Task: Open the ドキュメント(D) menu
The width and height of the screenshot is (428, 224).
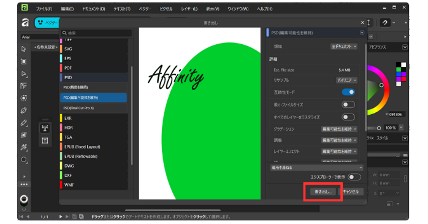Action: [x=94, y=9]
